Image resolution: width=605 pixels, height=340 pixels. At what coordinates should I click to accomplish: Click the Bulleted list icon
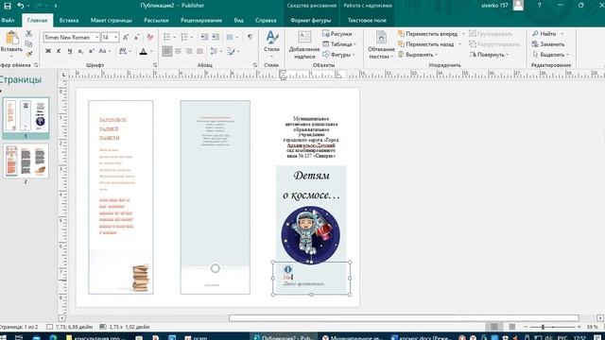(x=167, y=37)
